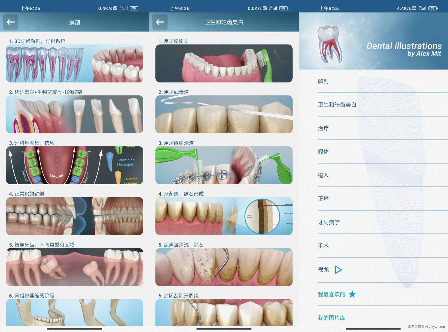The height and width of the screenshot is (332, 448).
Task: Open 假体 category in main menu
Action: point(383,152)
